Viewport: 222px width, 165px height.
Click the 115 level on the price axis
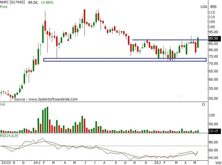point(212,12)
